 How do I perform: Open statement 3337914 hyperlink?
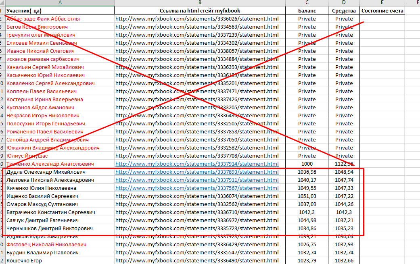(x=197, y=164)
